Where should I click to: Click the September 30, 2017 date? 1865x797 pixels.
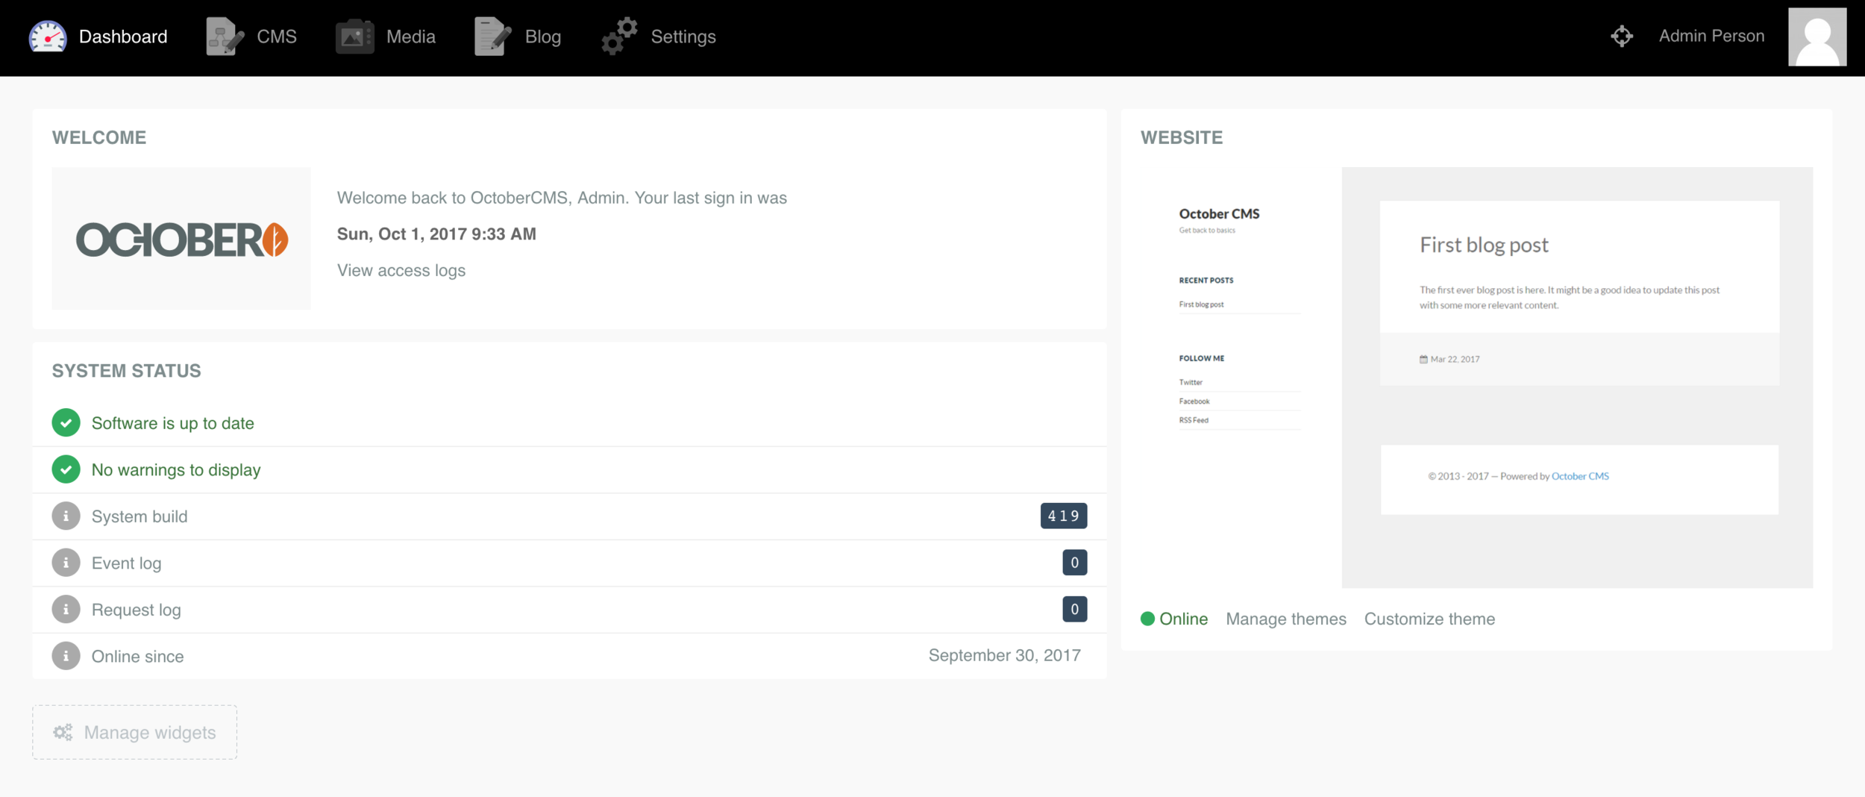1004,655
